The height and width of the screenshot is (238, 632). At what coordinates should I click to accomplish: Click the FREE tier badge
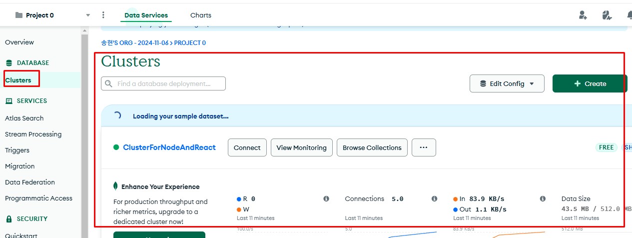point(606,147)
